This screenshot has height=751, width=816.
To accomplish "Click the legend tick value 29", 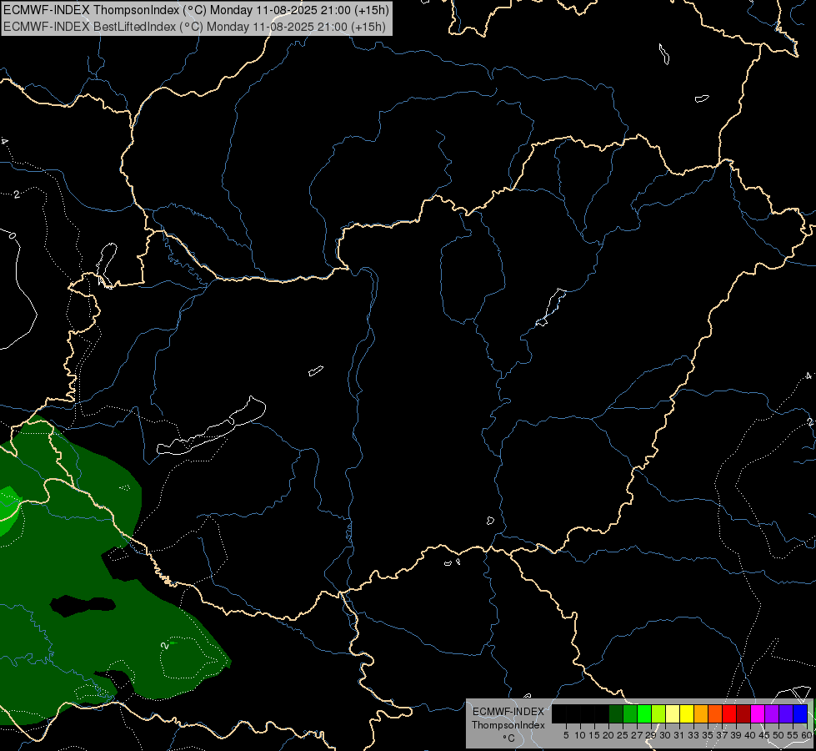I will click(651, 735).
